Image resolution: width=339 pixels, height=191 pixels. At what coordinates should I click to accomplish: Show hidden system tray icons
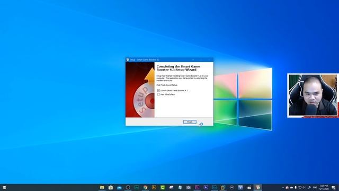tap(283, 187)
